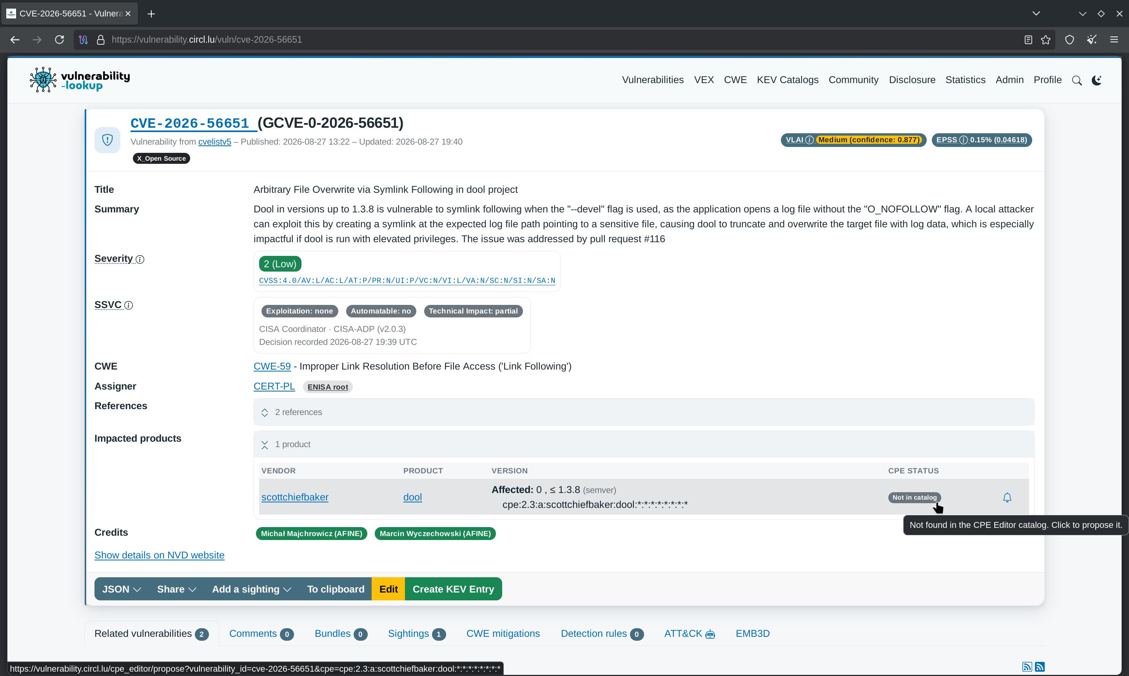This screenshot has height=676, width=1129.
Task: Open the Add a sighting dropdown
Action: click(252, 589)
